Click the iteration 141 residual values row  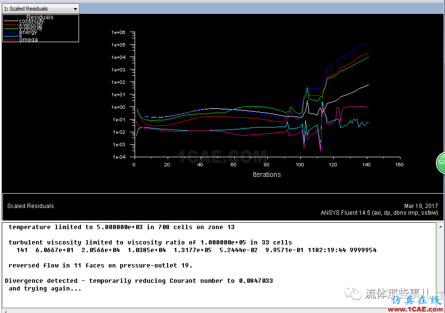[x=196, y=250]
